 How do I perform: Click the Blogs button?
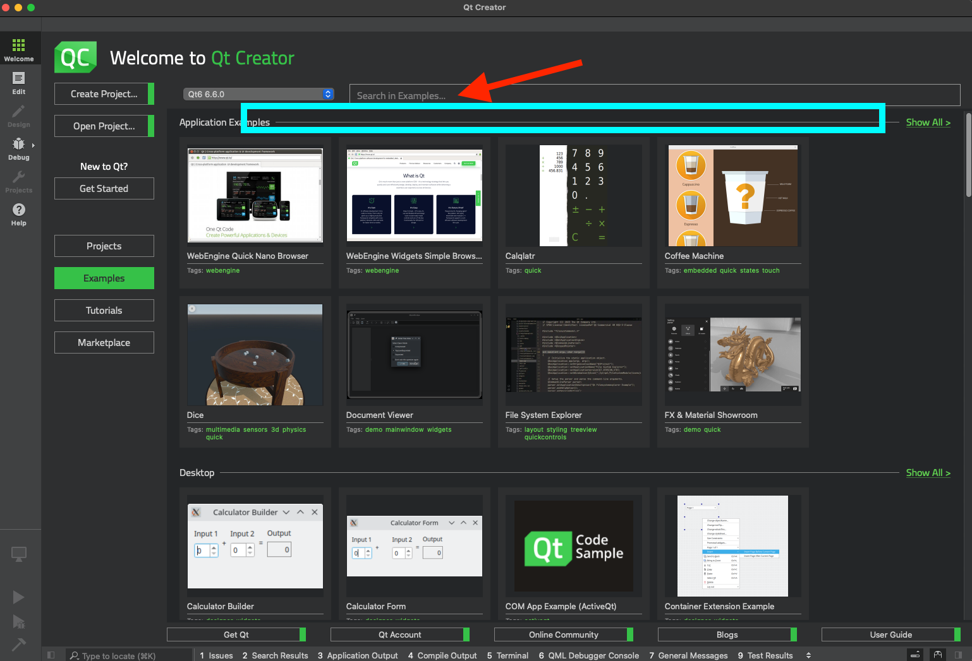[x=727, y=634]
